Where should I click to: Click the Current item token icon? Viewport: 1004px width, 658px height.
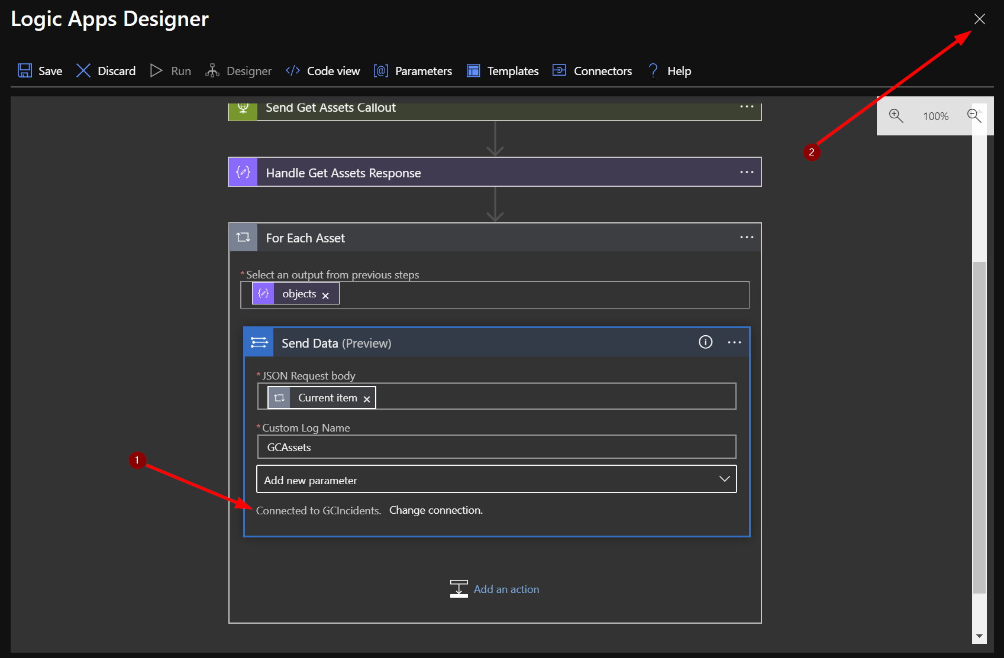(x=279, y=397)
